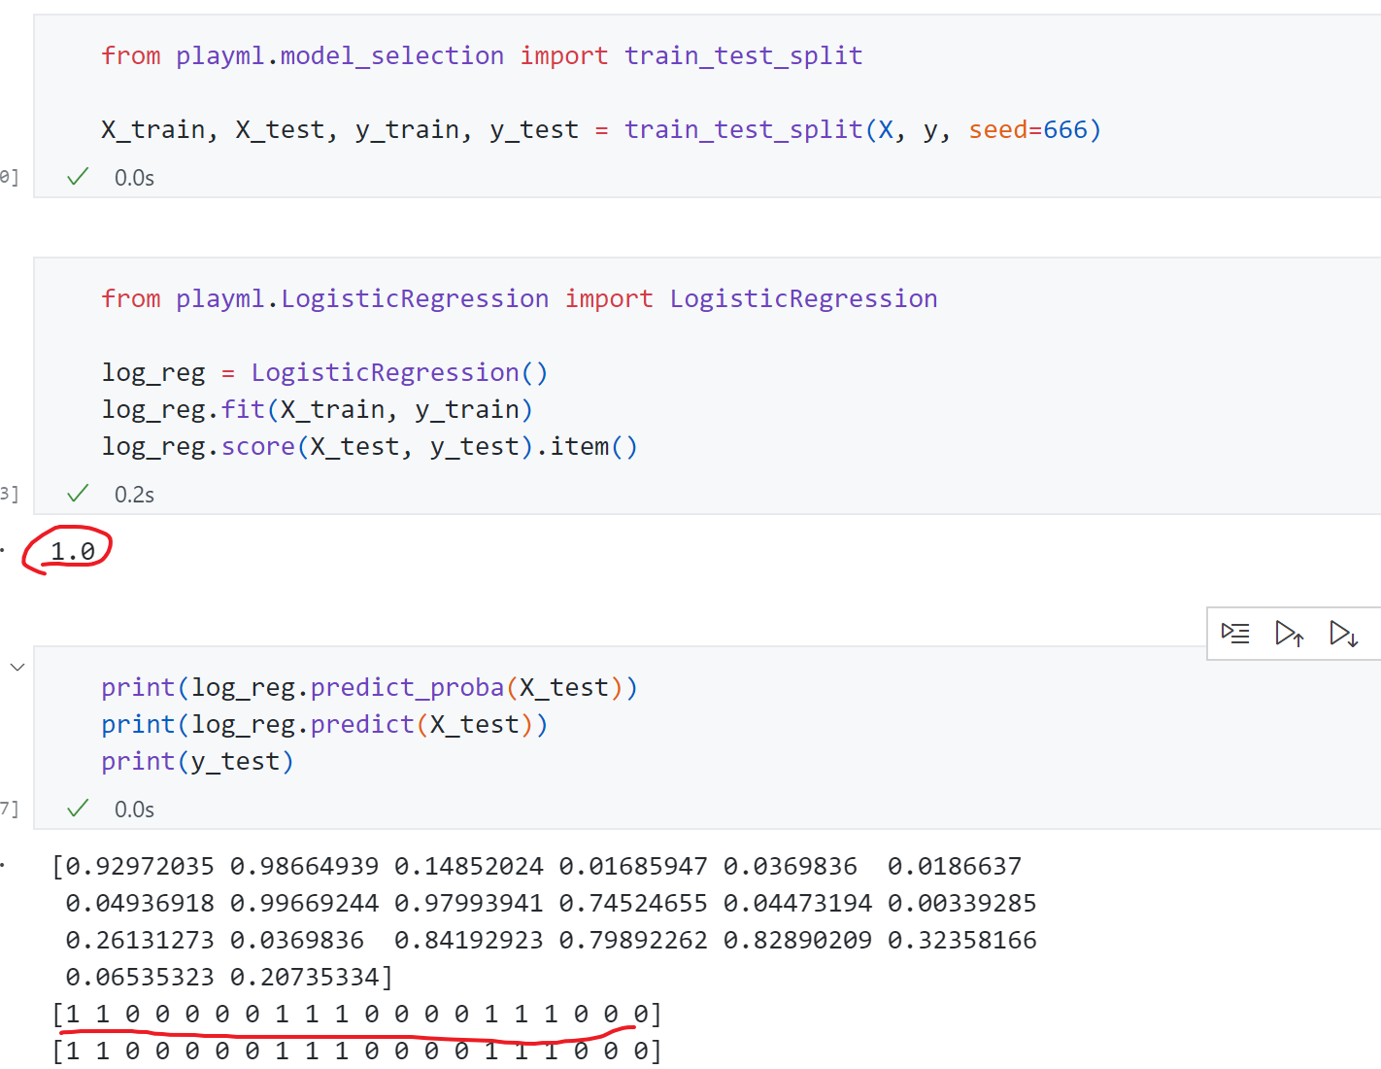This screenshot has height=1069, width=1381.
Task: Click the circled 1.0 score output
Action: pos(72,551)
